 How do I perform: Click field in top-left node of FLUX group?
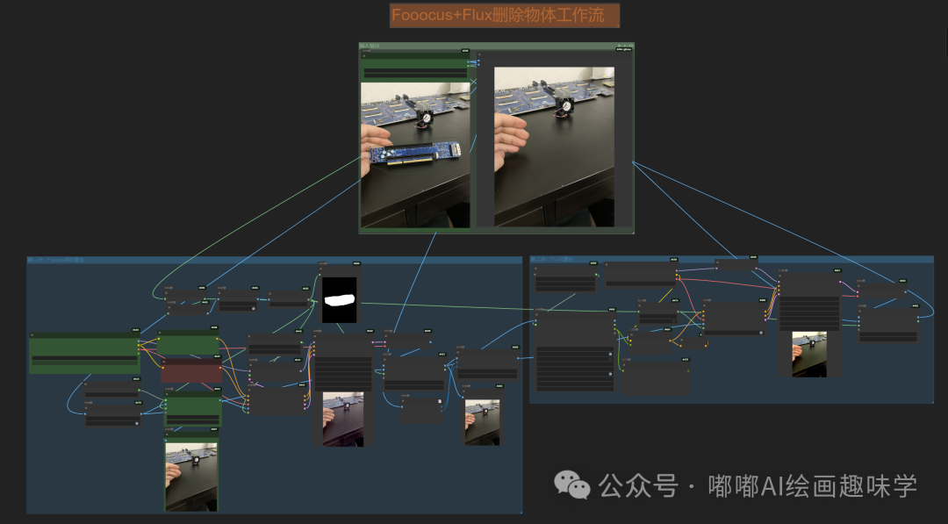pyautogui.click(x=565, y=283)
